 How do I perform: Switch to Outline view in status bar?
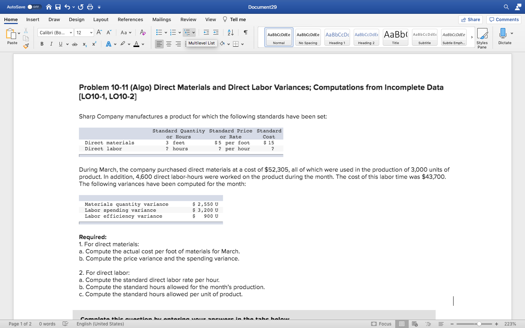pos(428,324)
